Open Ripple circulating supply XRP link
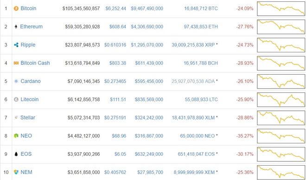 (x=193, y=45)
